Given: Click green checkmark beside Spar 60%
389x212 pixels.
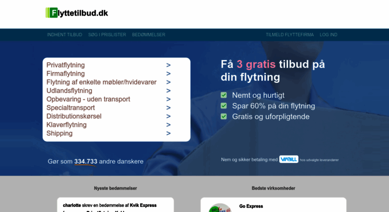Looking at the screenshot, I should point(224,106).
